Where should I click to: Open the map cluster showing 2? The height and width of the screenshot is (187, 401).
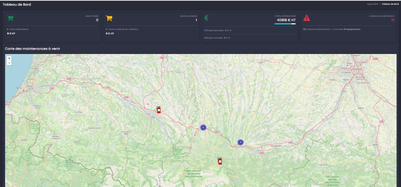pos(240,142)
